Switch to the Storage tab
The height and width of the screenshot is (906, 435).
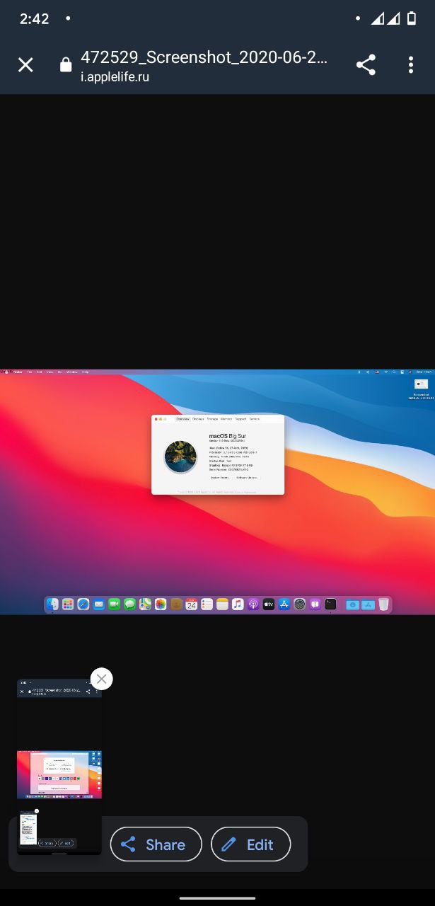[x=212, y=419]
